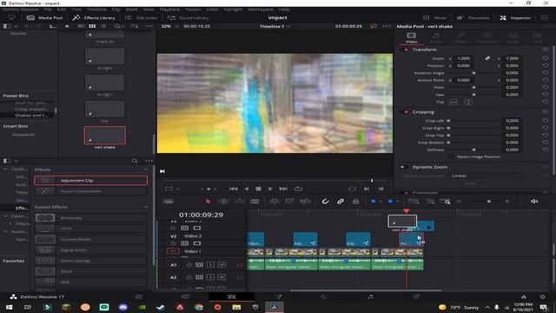556x313 pixels.
Task: Switch to Inspector Audio tab
Action: (x=436, y=37)
